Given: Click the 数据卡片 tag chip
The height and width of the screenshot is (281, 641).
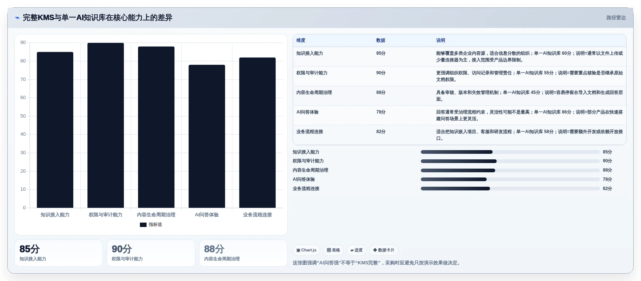Looking at the screenshot, I should point(384,250).
